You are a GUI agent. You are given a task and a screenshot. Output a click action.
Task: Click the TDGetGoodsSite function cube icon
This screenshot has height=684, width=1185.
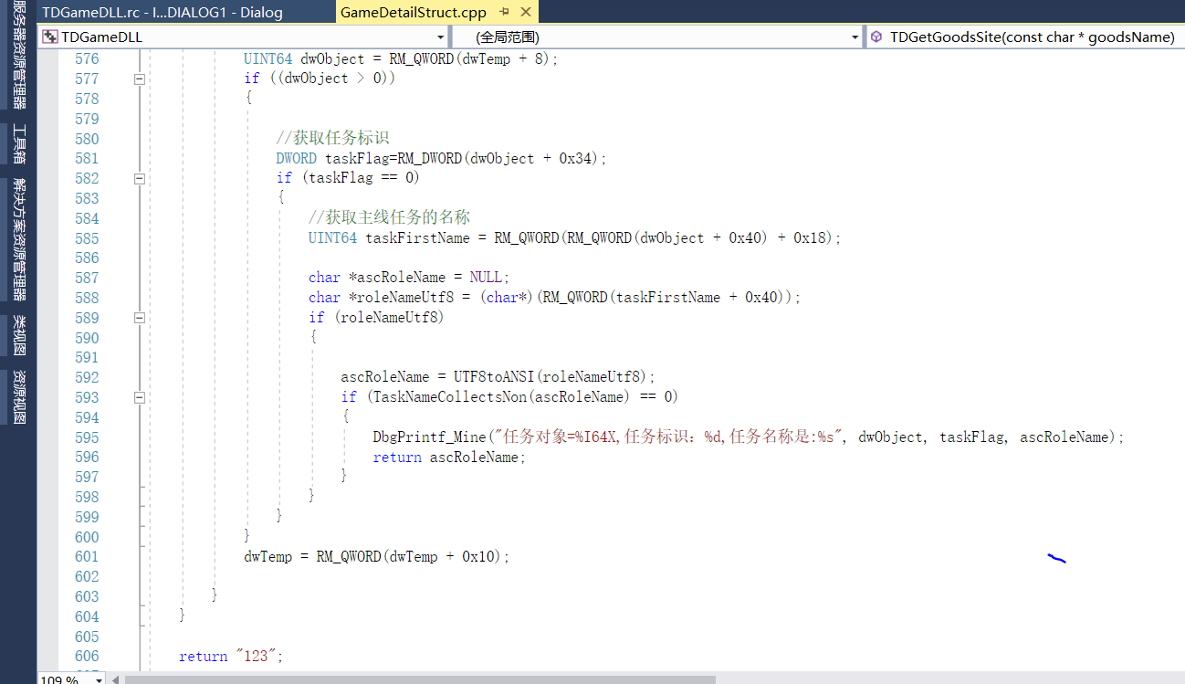(876, 37)
